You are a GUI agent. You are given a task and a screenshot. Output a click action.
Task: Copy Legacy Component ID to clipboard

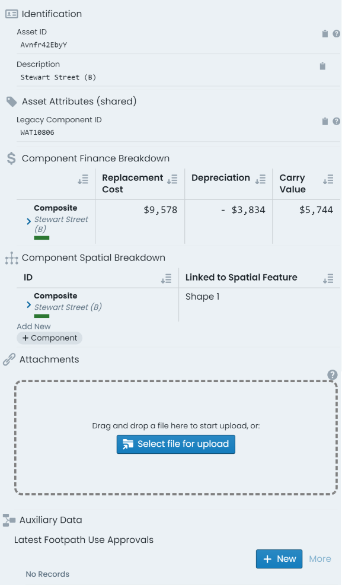click(325, 122)
